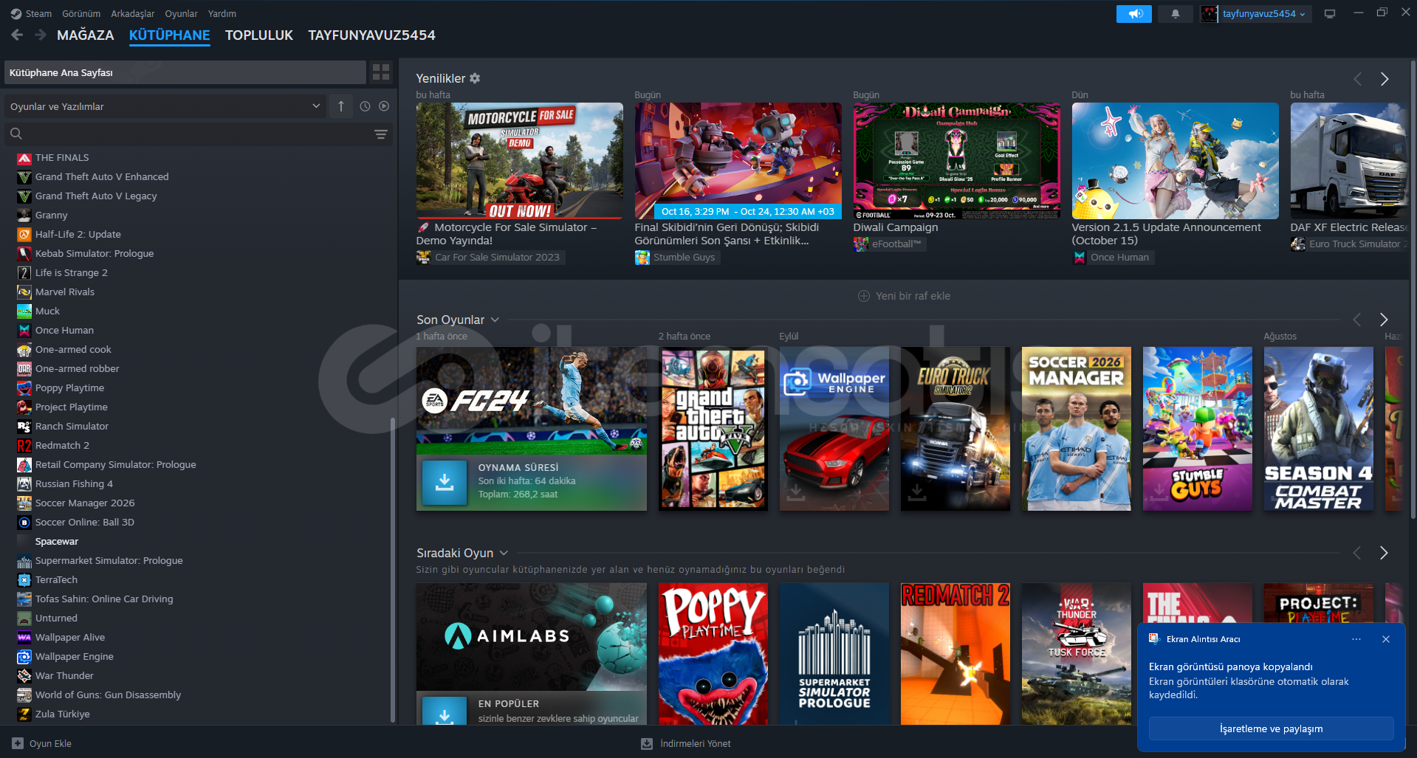Switch to the MAĞAZA tab

click(86, 35)
